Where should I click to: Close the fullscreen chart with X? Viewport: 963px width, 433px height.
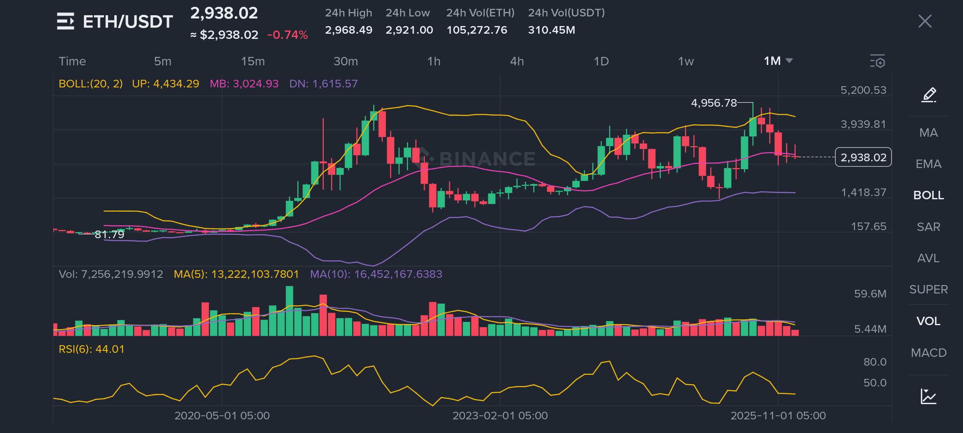pyautogui.click(x=925, y=21)
